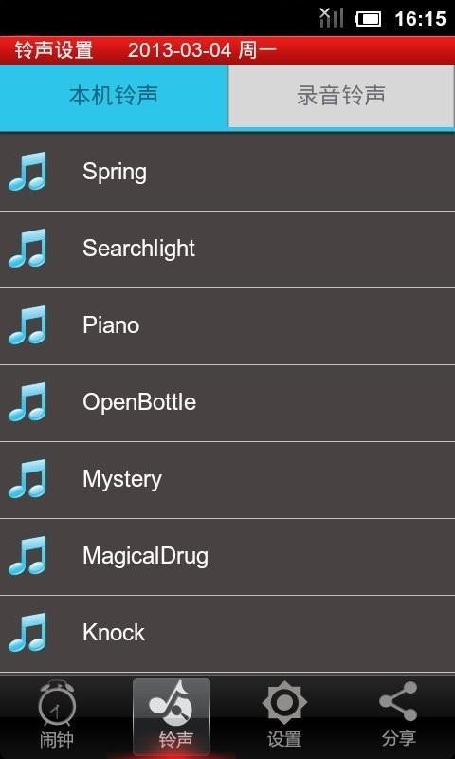Image resolution: width=455 pixels, height=759 pixels.
Task: Pick the Mystery ringtone
Action: (227, 480)
